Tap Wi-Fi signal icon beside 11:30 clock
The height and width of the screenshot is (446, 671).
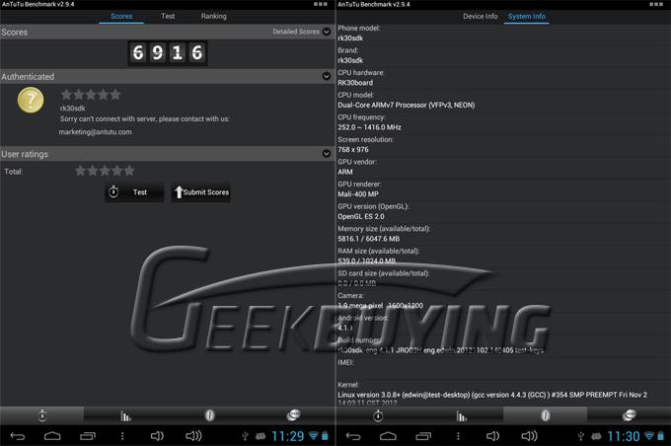(x=649, y=436)
